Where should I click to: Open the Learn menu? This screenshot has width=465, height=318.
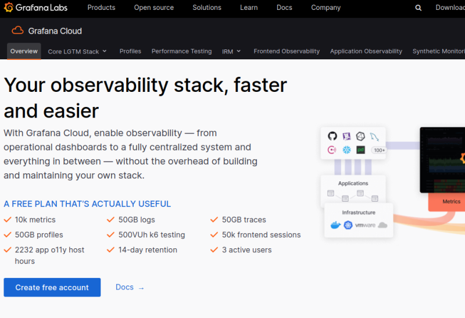(x=249, y=8)
